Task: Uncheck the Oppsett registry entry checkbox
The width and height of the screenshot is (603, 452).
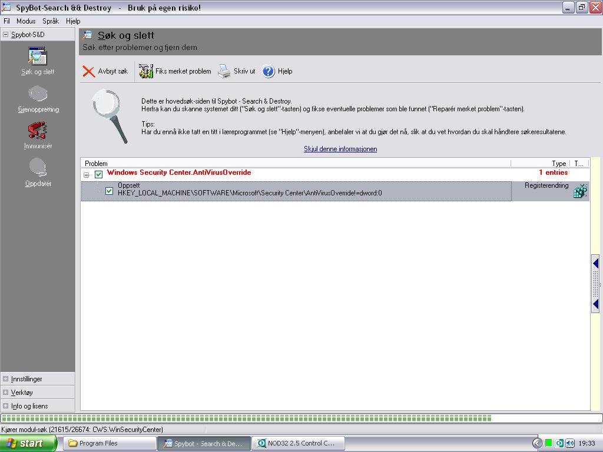Action: 109,191
